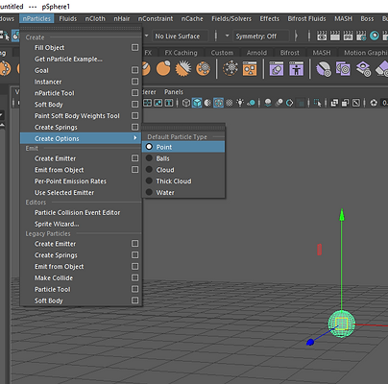The image size is (388, 384).
Task: Toggle use default material half-sphere icon
Action: (207, 103)
